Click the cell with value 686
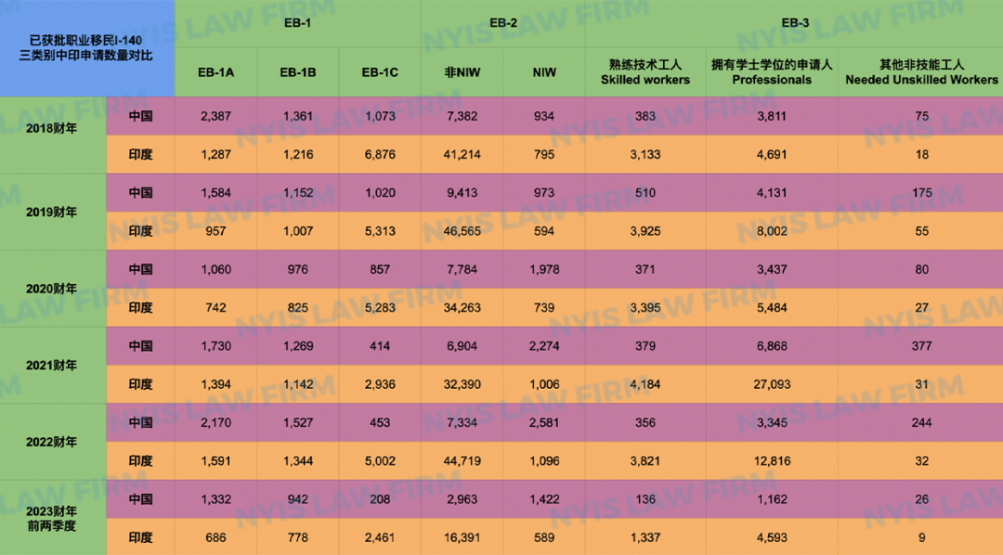Viewport: 1003px width, 555px height. tap(215, 537)
